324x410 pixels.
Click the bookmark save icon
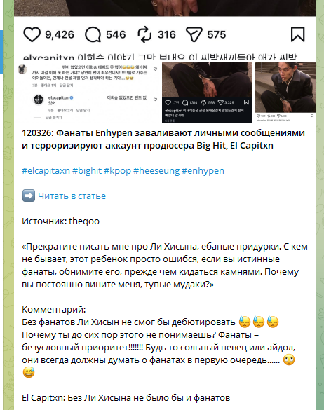click(298, 34)
